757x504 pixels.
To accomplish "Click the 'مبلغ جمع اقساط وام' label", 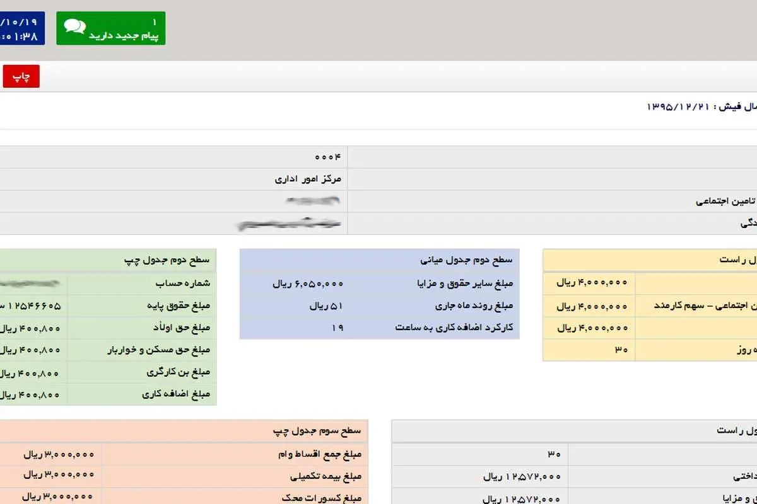I will (320, 454).
